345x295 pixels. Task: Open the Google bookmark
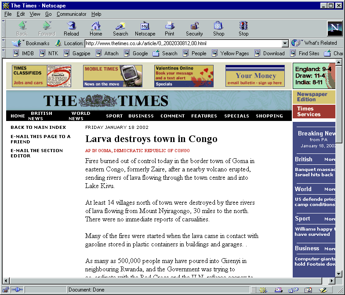tap(136, 53)
